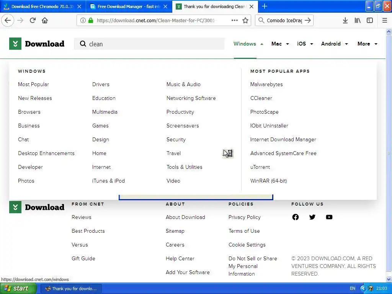
Task: Close the Free Download Manager tab
Action: coord(165,7)
